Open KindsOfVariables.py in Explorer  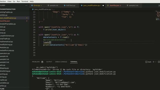(15, 24)
